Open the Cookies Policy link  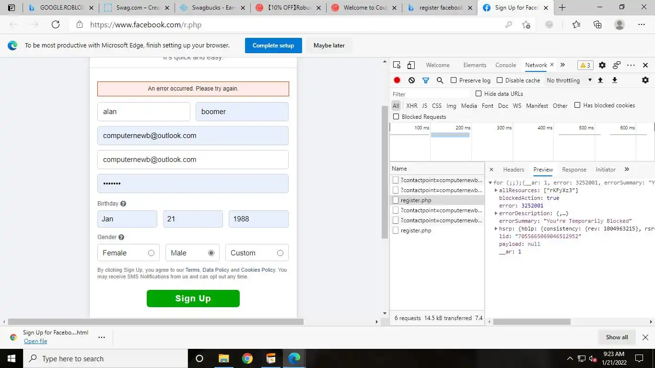coord(258,270)
